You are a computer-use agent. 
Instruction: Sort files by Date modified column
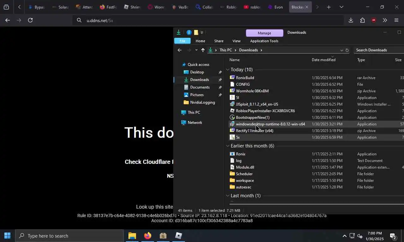pos(324,60)
